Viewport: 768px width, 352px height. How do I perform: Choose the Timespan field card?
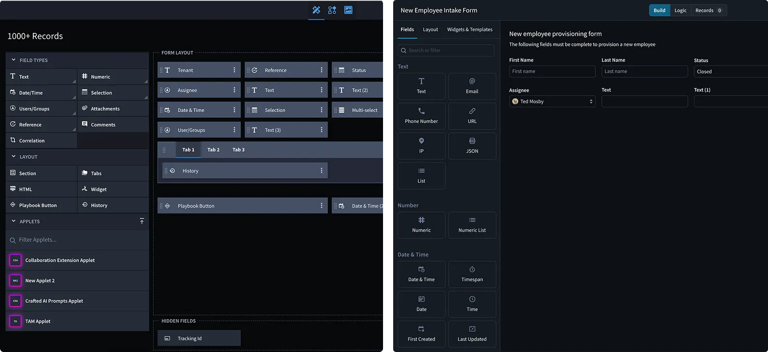coord(472,274)
